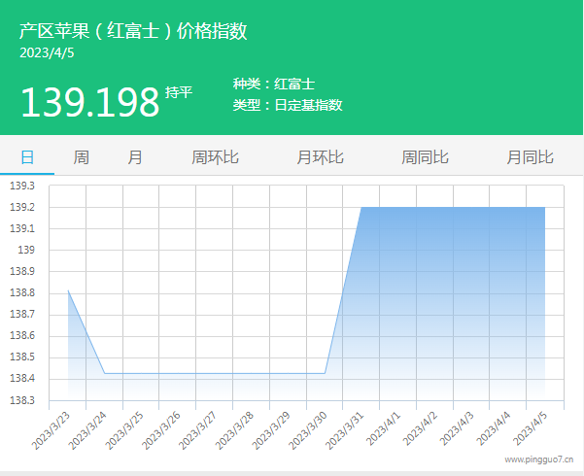Click the y-axis label 138.8
584x476 pixels.
point(22,292)
